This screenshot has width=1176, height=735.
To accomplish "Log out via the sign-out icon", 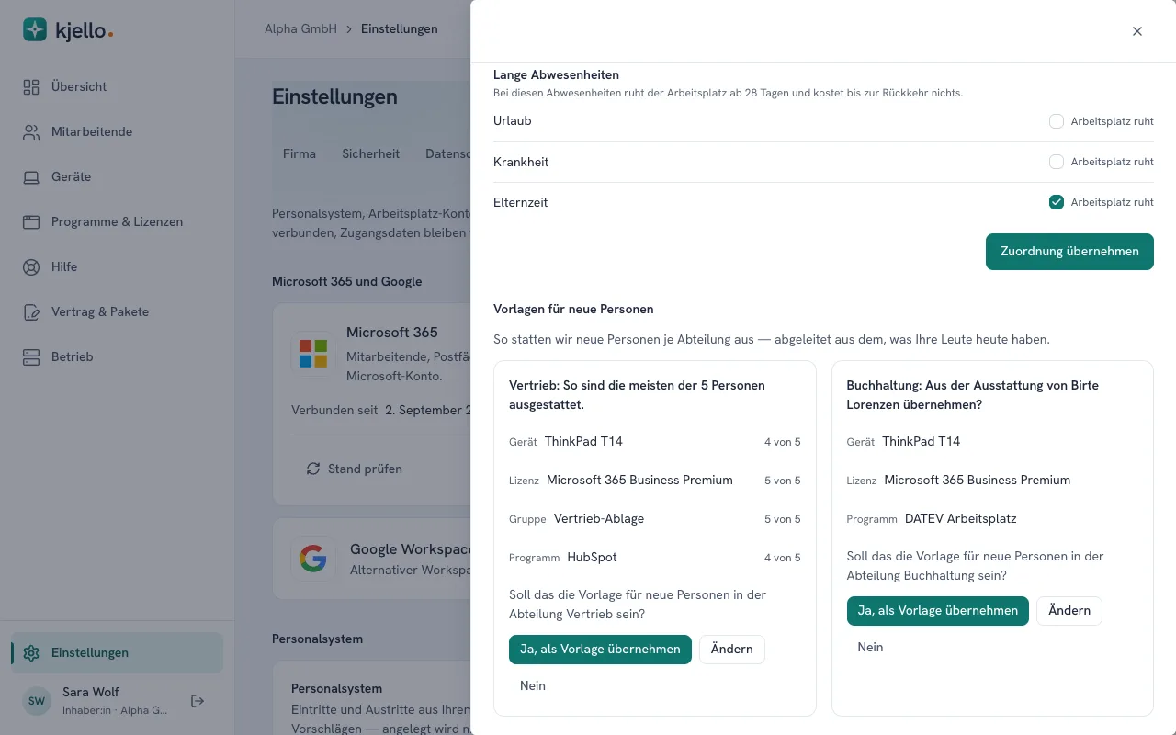I will point(198,701).
